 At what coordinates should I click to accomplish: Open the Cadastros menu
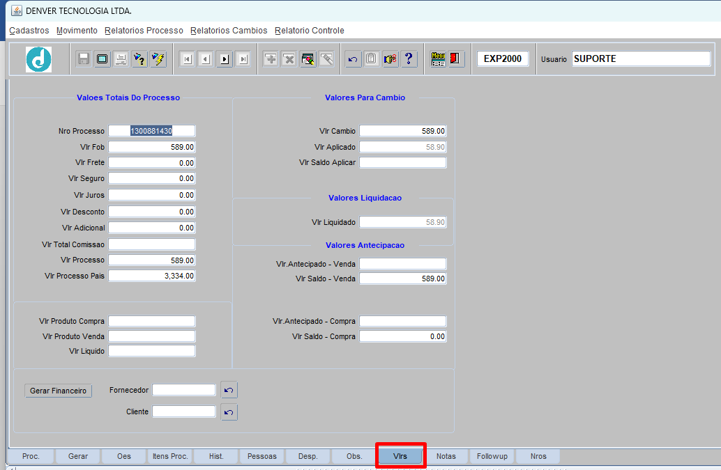pyautogui.click(x=29, y=31)
